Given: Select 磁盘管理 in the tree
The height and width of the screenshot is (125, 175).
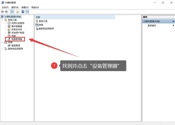Looking at the screenshot, I should [15, 45].
